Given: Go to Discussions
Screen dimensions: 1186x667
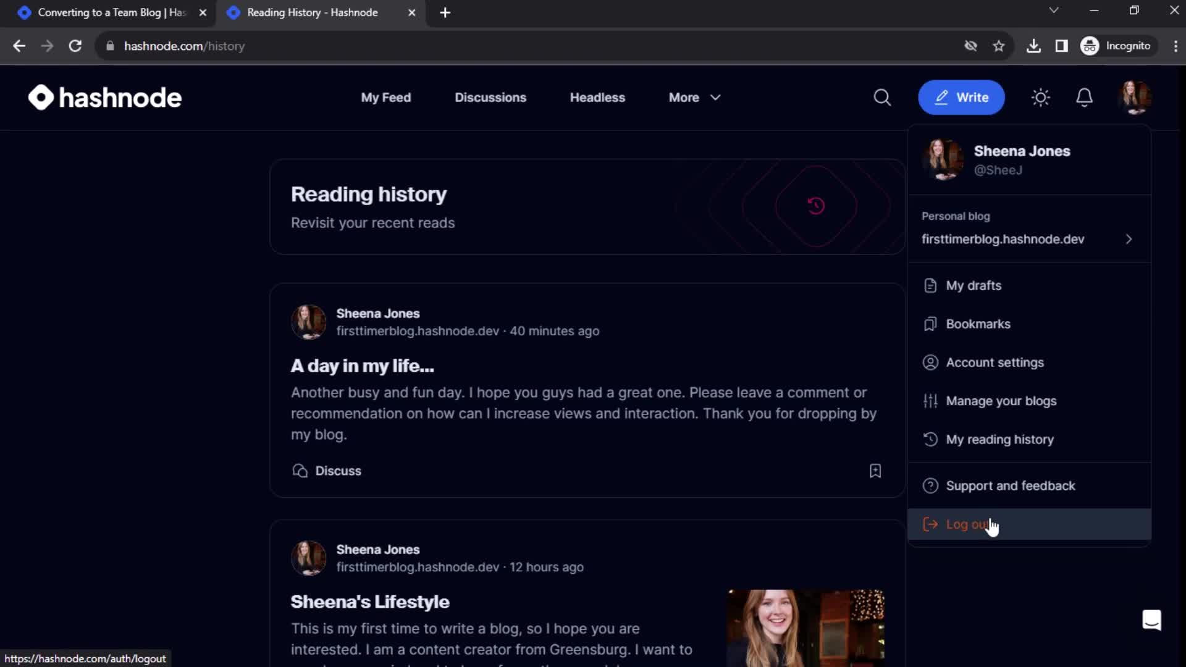Looking at the screenshot, I should pos(490,98).
